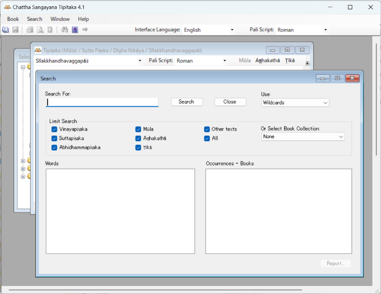Expand the lowest collapsed tree node

pyautogui.click(x=23, y=176)
